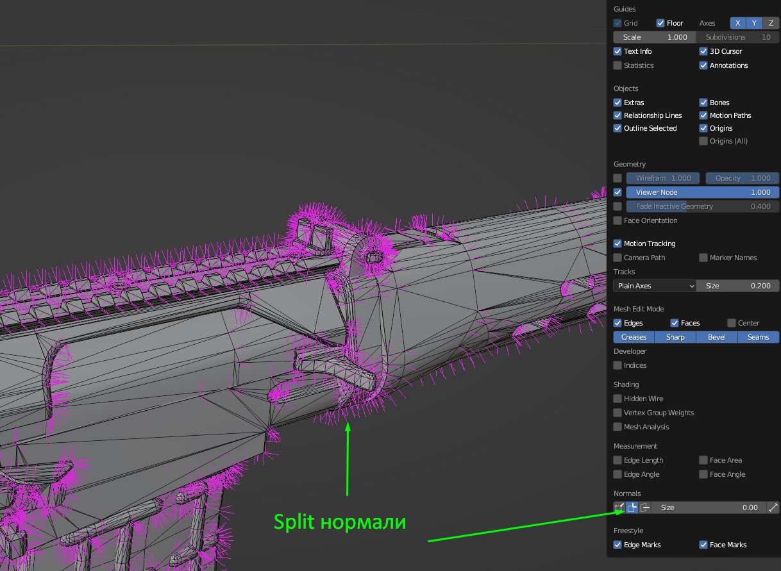781x571 pixels.
Task: Enable Face Orientation checkbox
Action: point(617,220)
